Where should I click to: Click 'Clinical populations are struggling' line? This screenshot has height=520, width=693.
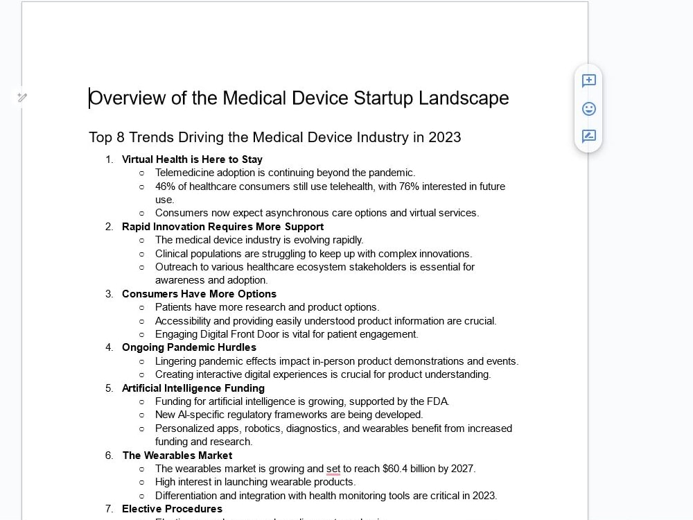pos(313,253)
